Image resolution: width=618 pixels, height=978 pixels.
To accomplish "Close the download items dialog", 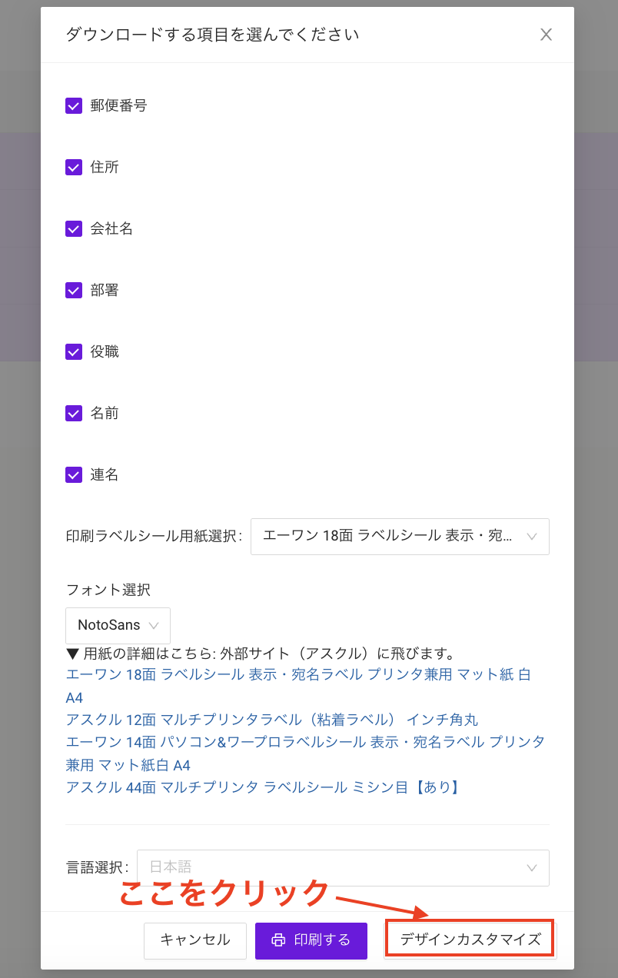I will [546, 35].
